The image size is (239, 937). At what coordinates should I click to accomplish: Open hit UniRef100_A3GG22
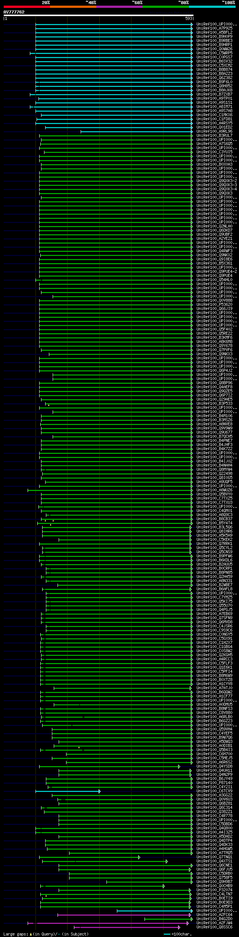click(x=214, y=795)
